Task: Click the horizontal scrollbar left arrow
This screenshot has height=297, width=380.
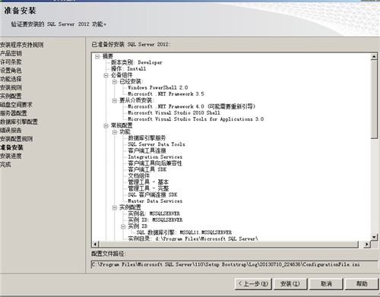Action: pos(95,245)
